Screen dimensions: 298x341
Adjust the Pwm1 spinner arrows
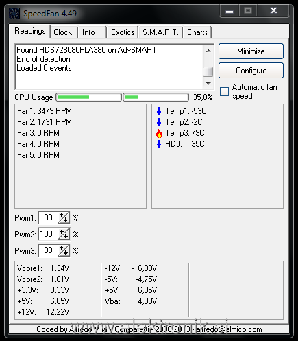(64, 217)
